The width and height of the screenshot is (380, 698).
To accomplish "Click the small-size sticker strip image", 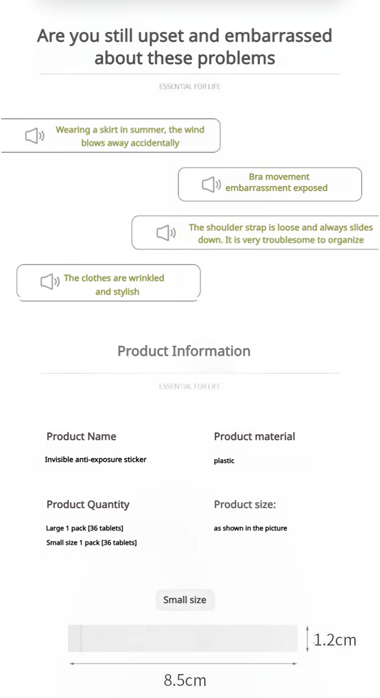I will point(183,638).
